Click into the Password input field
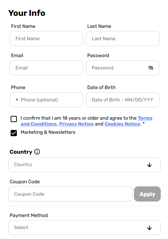This screenshot has height=239, width=168. click(123, 68)
